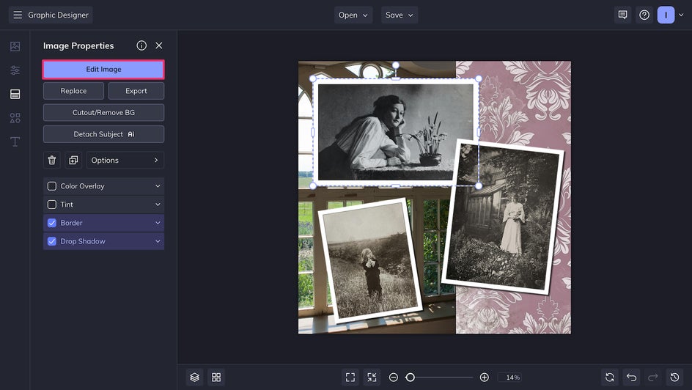Open the Open dropdown menu
The height and width of the screenshot is (390, 692).
tap(354, 15)
